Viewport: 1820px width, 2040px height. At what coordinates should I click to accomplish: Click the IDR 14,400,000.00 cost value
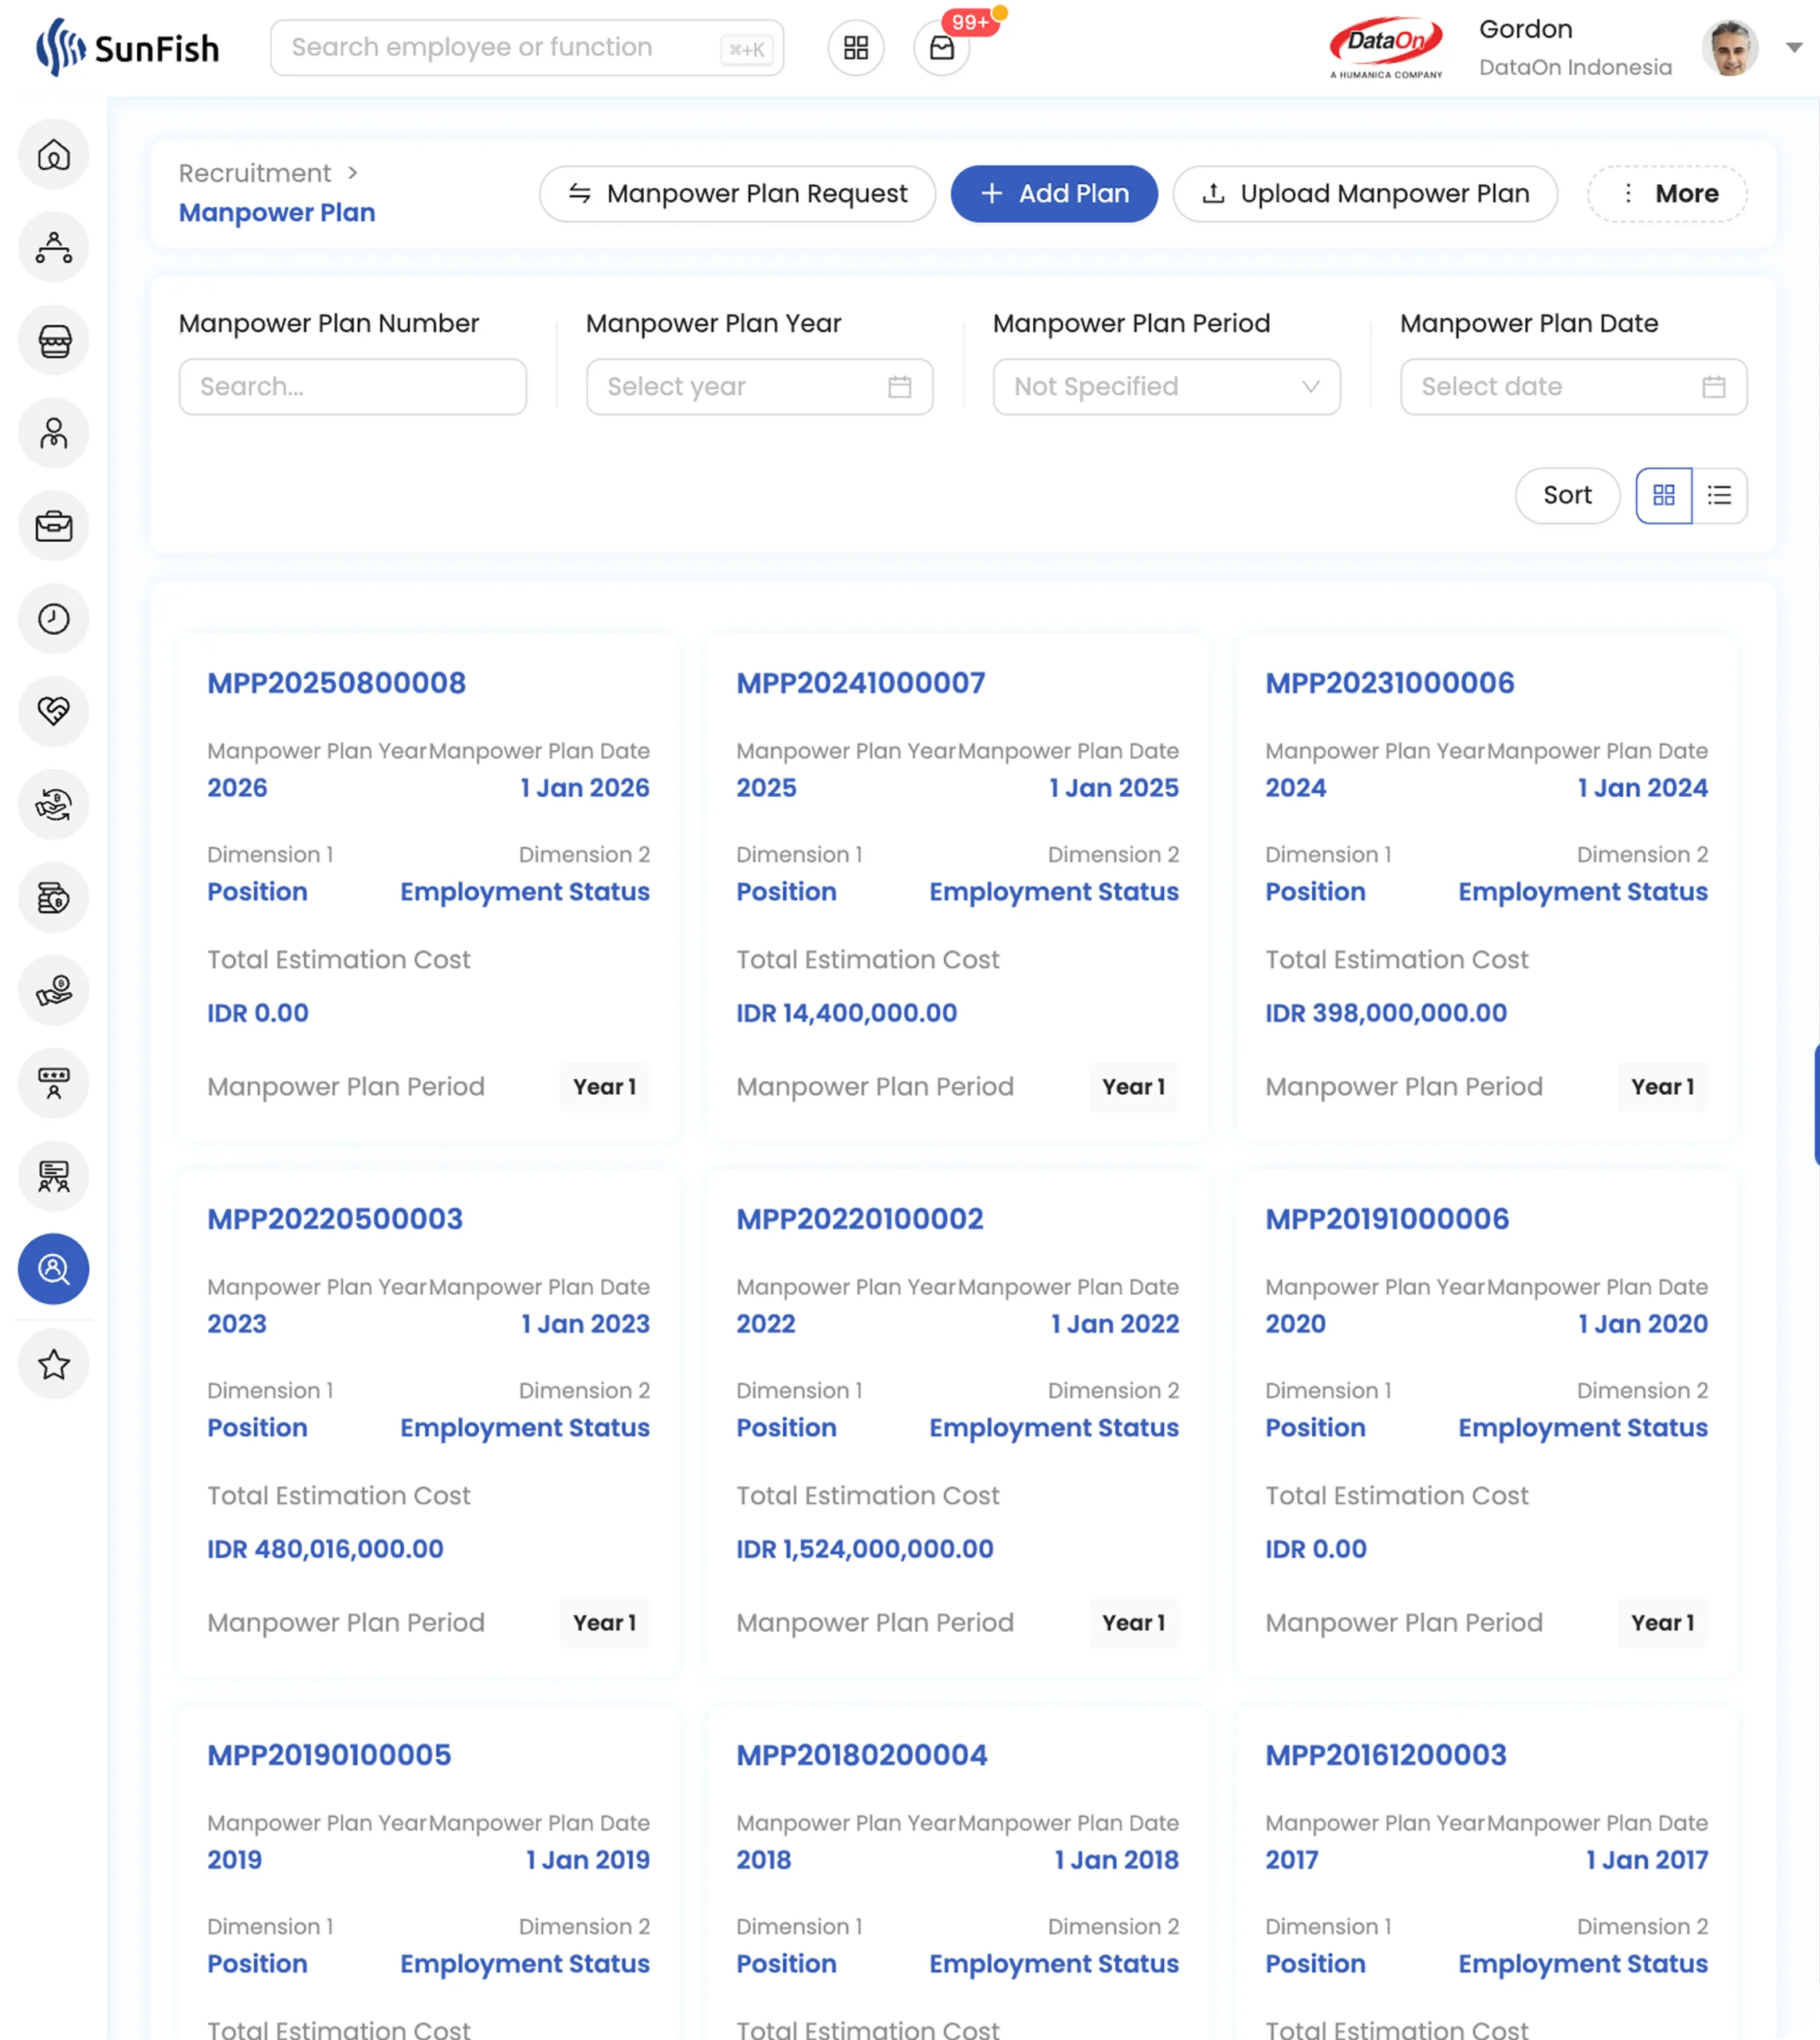click(847, 1014)
